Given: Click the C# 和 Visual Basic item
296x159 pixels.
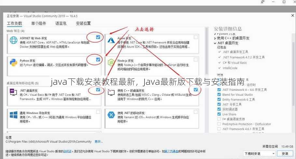Looking at the screenshot, I should [x=235, y=63].
